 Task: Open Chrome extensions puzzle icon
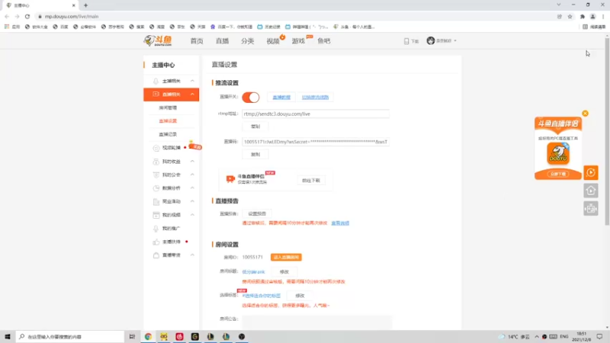[x=583, y=16]
